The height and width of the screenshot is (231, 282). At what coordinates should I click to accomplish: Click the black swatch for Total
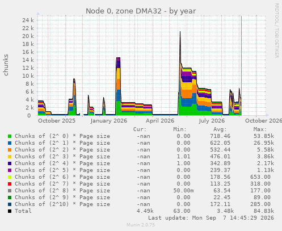(x=10, y=211)
